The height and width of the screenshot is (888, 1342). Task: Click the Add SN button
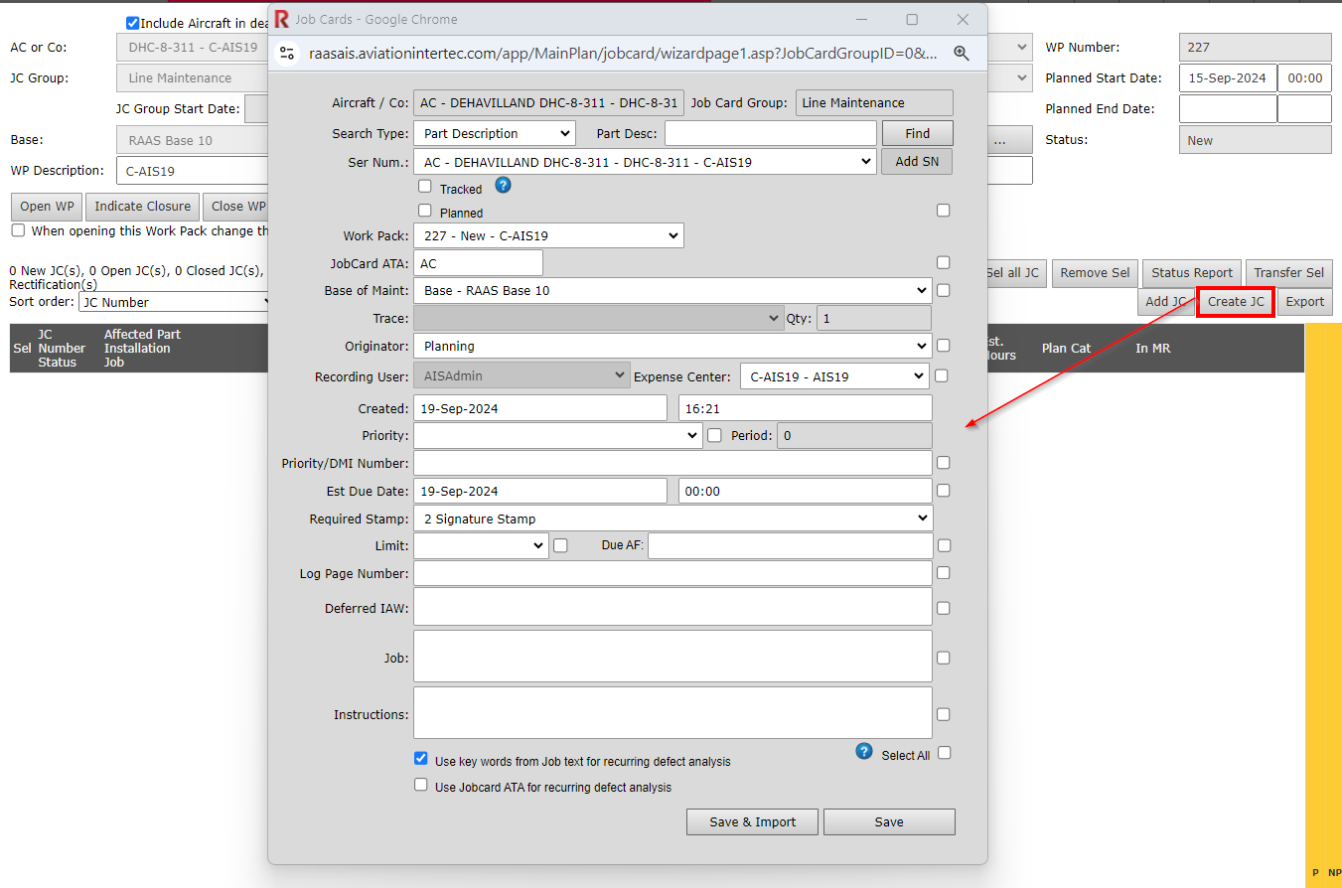(x=916, y=162)
